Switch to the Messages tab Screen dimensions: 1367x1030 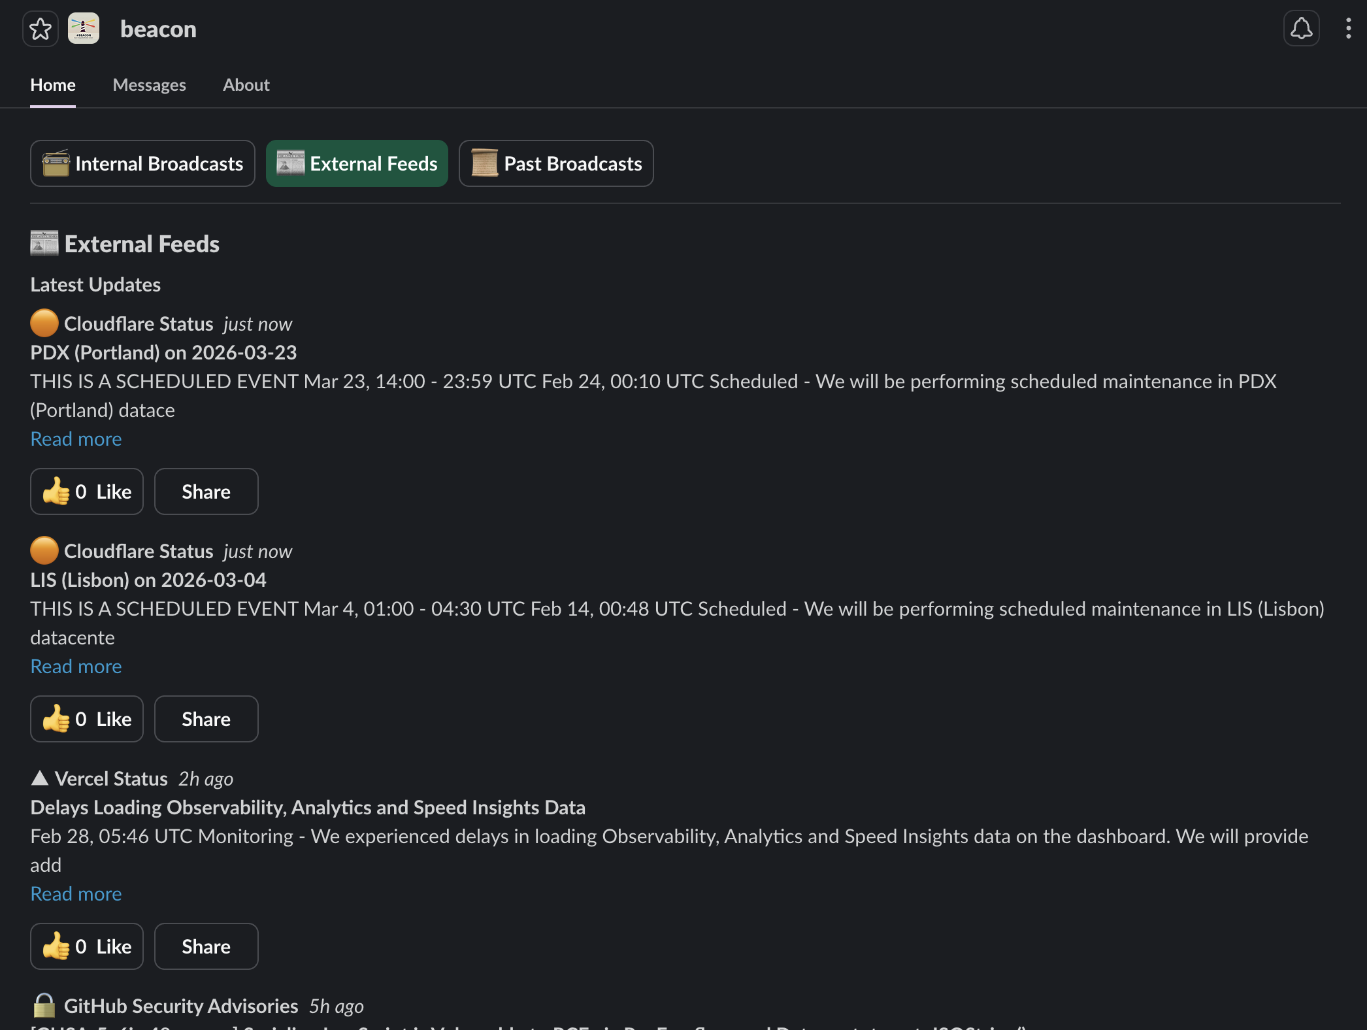click(x=149, y=85)
